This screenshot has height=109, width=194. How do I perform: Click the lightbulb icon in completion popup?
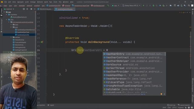click(161, 94)
